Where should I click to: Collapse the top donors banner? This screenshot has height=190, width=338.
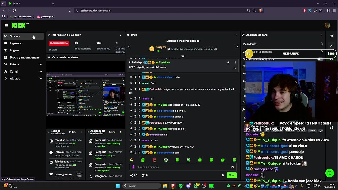coord(183,56)
